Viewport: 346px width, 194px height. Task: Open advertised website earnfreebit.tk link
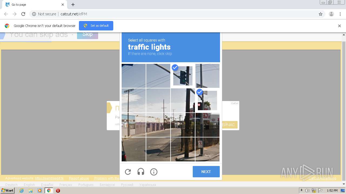49,178
